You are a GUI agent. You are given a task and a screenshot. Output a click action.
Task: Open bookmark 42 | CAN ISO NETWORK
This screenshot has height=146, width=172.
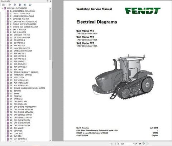[20, 120]
